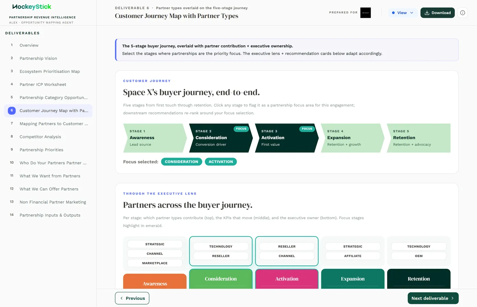Click AFFILIATE tag in Expansion column
Screen dimensions: 477x307
(353, 256)
